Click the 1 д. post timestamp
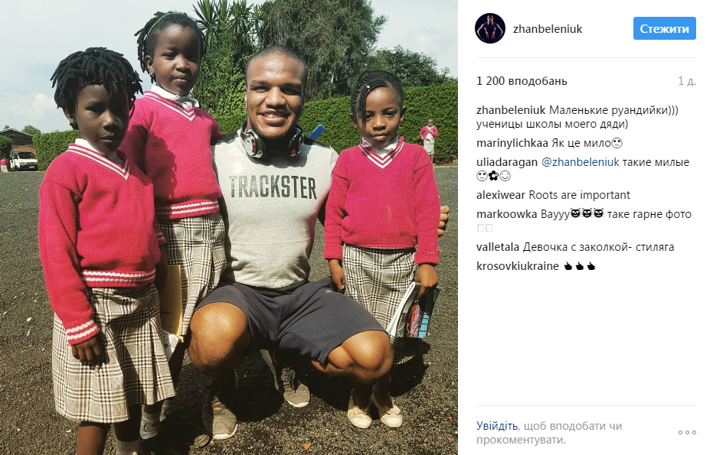This screenshot has height=455, width=713. tap(687, 81)
